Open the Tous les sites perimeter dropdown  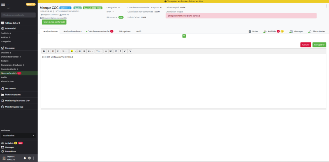[18, 136]
